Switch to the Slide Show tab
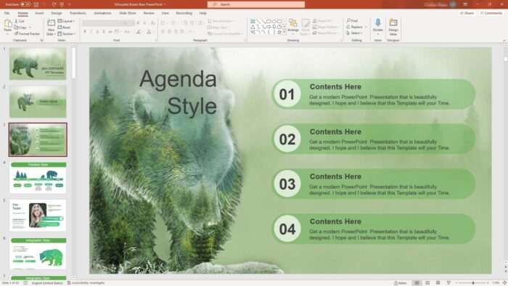Screen dimensions: 508x286 pyautogui.click(x=127, y=13)
